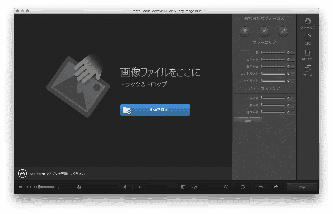Click the zoom out magnifier icon
The width and height of the screenshot is (333, 214).
click(36, 187)
